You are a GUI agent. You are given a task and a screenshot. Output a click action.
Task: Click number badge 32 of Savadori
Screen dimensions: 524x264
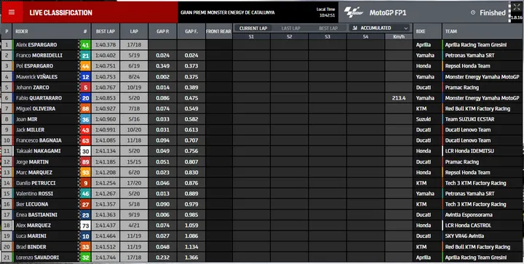pos(86,257)
